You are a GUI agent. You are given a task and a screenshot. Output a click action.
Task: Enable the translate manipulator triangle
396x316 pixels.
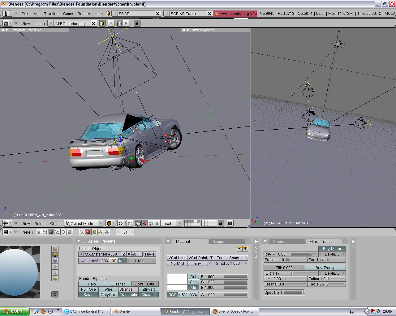144,223
